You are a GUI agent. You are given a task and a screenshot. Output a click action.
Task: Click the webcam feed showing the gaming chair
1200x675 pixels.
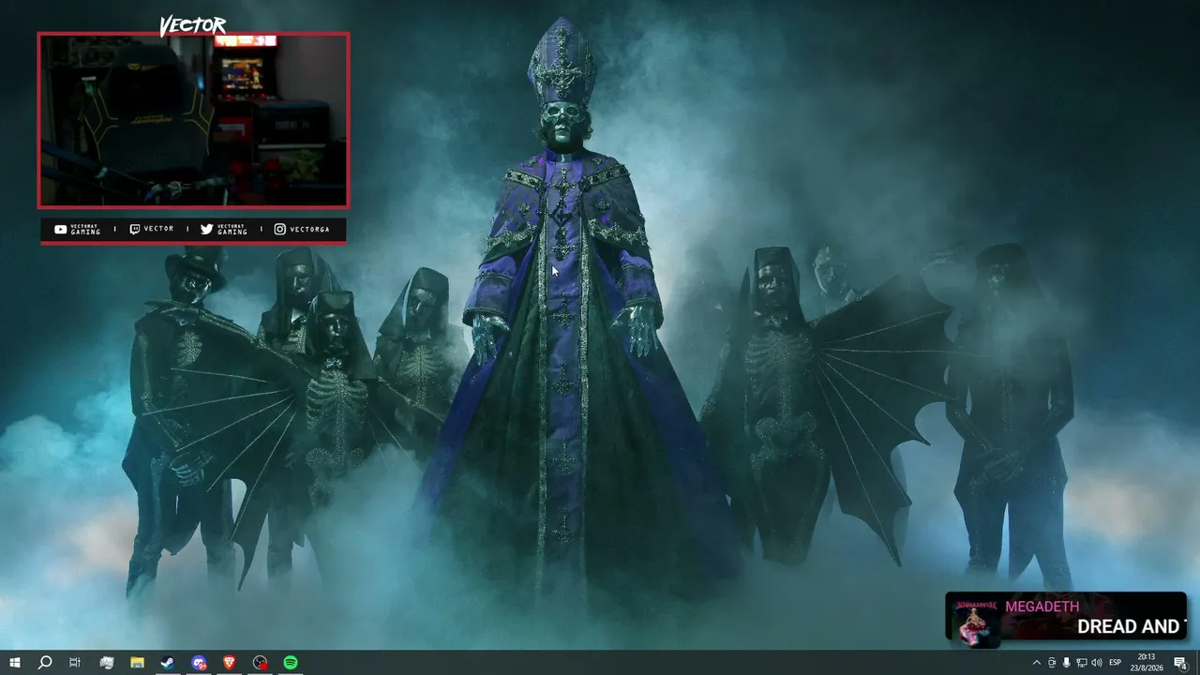(x=193, y=120)
